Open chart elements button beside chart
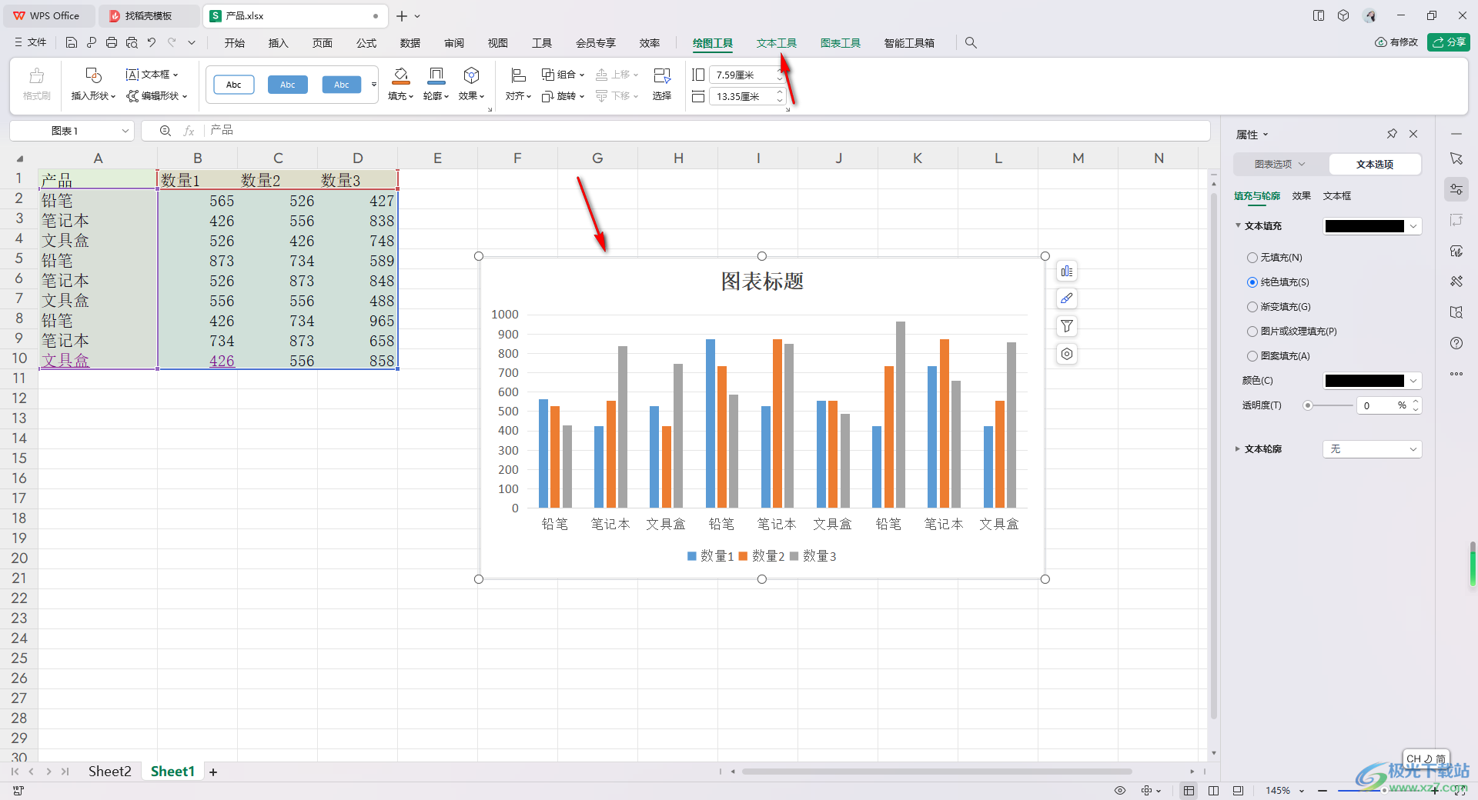The width and height of the screenshot is (1478, 800). [x=1067, y=271]
